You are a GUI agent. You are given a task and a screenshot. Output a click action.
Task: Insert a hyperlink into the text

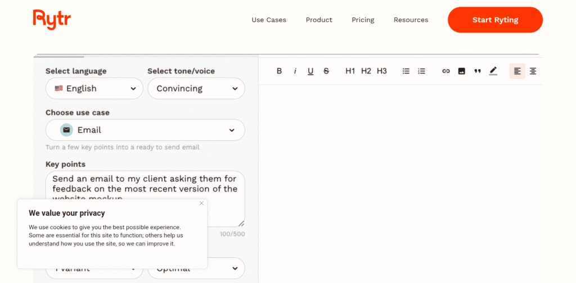(446, 71)
